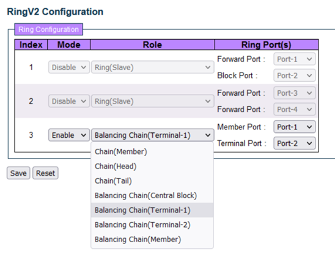Click index number 2 in the table
This screenshot has height=255, width=335.
(x=31, y=101)
